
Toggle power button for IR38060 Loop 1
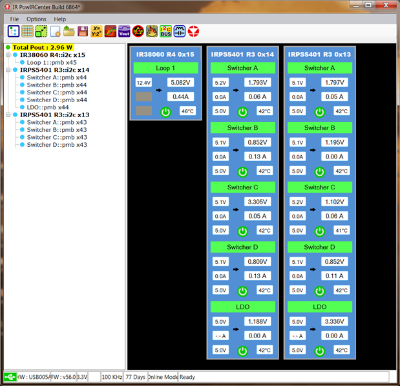click(165, 111)
